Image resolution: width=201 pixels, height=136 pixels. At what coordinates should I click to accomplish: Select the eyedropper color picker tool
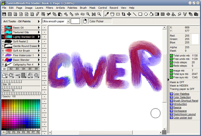click(x=107, y=14)
